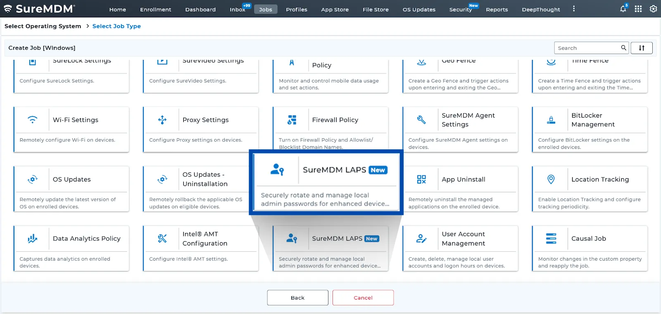Click the Wi-Fi Settings icon
Screen dimensions: 661x314
[32, 120]
